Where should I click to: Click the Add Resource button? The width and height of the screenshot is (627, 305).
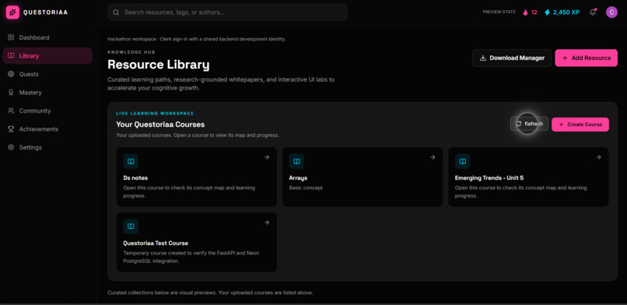[587, 58]
